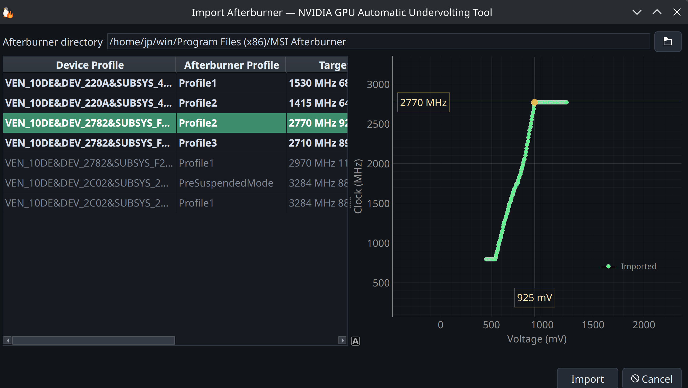The height and width of the screenshot is (388, 688).
Task: Click the 925 mV label on the plot
Action: point(535,297)
